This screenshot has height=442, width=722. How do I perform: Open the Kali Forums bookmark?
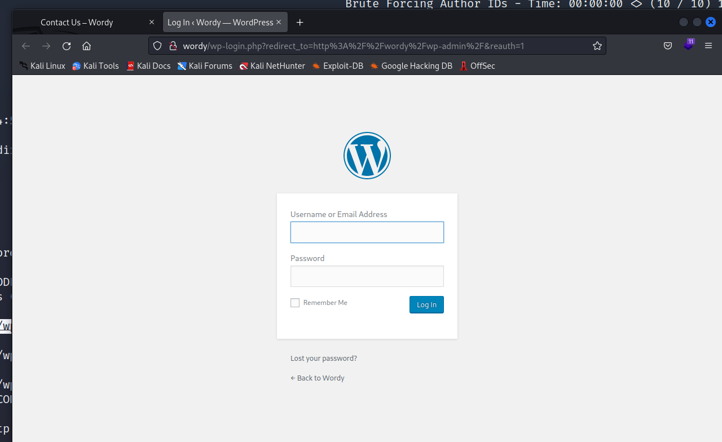(x=205, y=66)
